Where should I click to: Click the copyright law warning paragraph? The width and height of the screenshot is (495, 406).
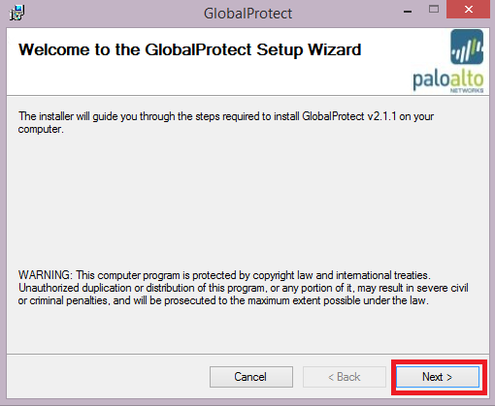coord(244,288)
